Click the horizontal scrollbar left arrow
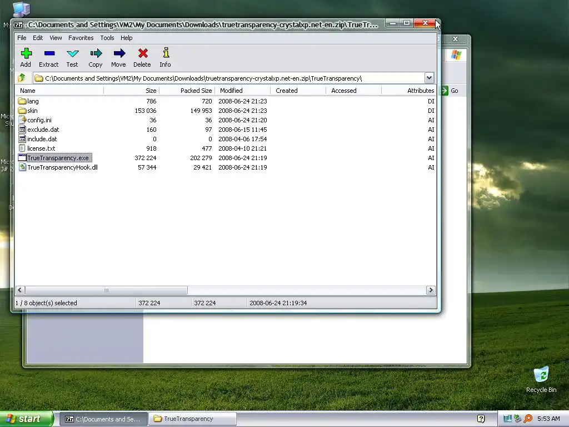Viewport: 569px width, 427px height. pyautogui.click(x=20, y=290)
